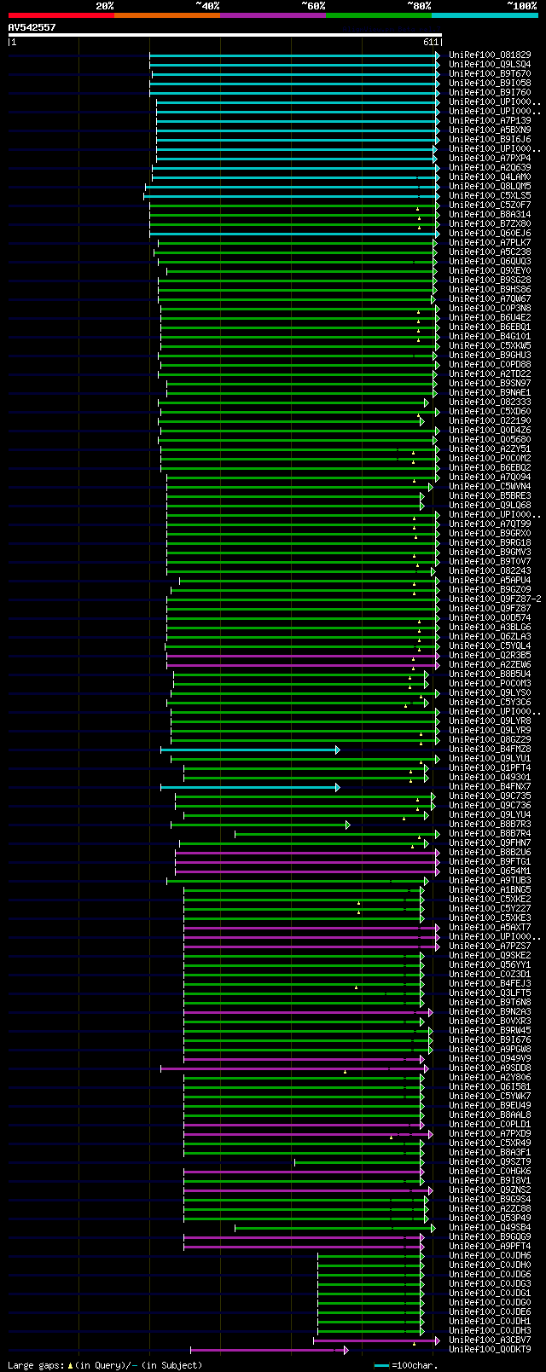Select the UniRef100_A2ZEW6 label
The image size is (546, 1372).
(490, 665)
